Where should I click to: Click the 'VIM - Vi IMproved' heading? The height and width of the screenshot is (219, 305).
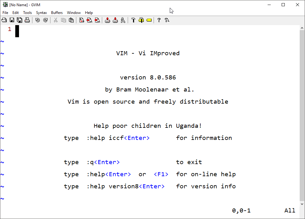pyautogui.click(x=148, y=53)
